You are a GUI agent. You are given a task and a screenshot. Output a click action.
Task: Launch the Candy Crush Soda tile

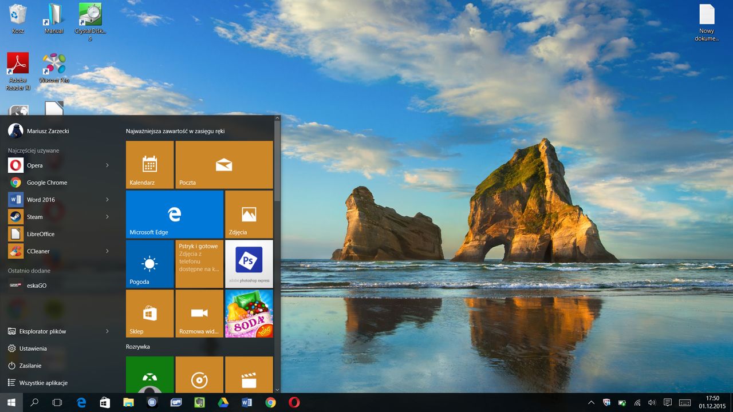coord(249,313)
